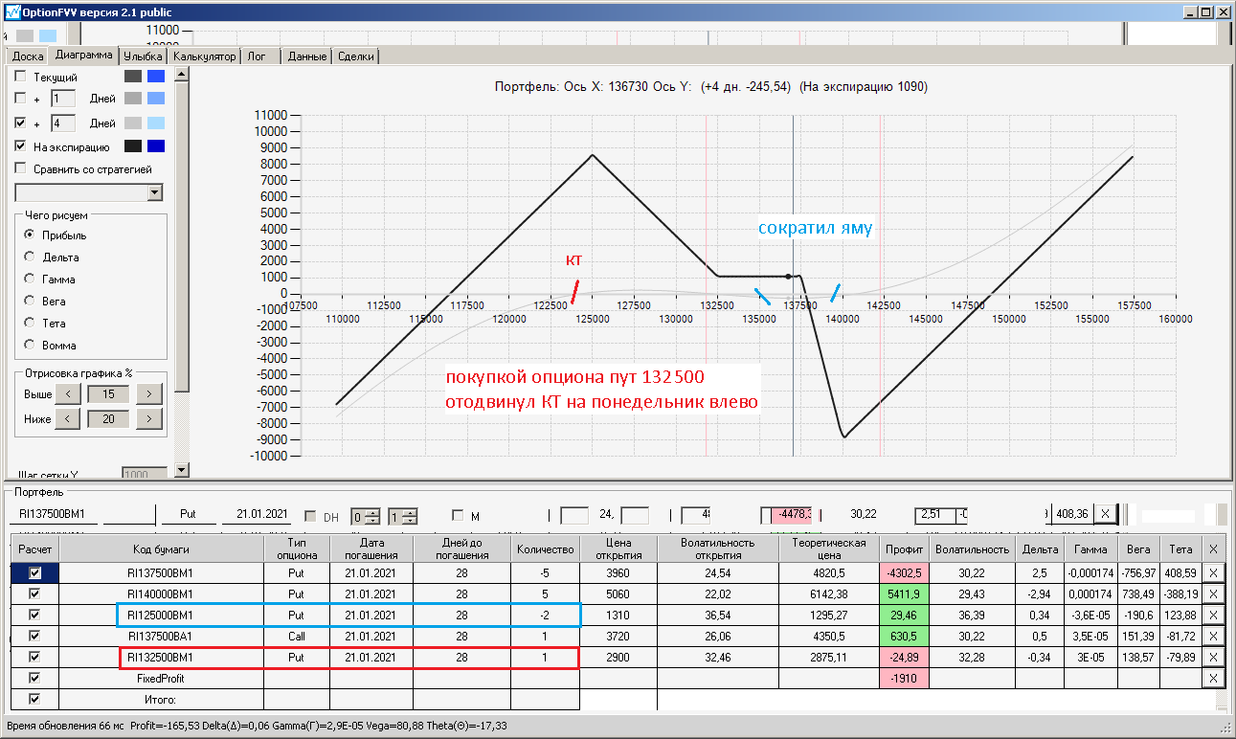Uncheck the Итого row checkbox
Screen dimensions: 1236x739
(35, 699)
